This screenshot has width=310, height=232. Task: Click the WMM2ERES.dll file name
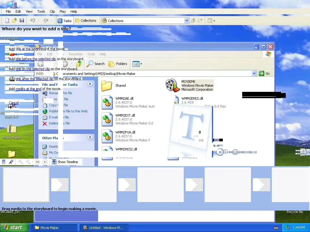click(192, 98)
